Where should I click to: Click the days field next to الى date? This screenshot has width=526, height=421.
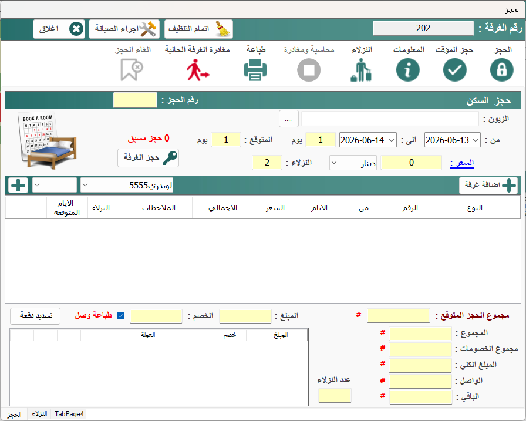(321, 140)
